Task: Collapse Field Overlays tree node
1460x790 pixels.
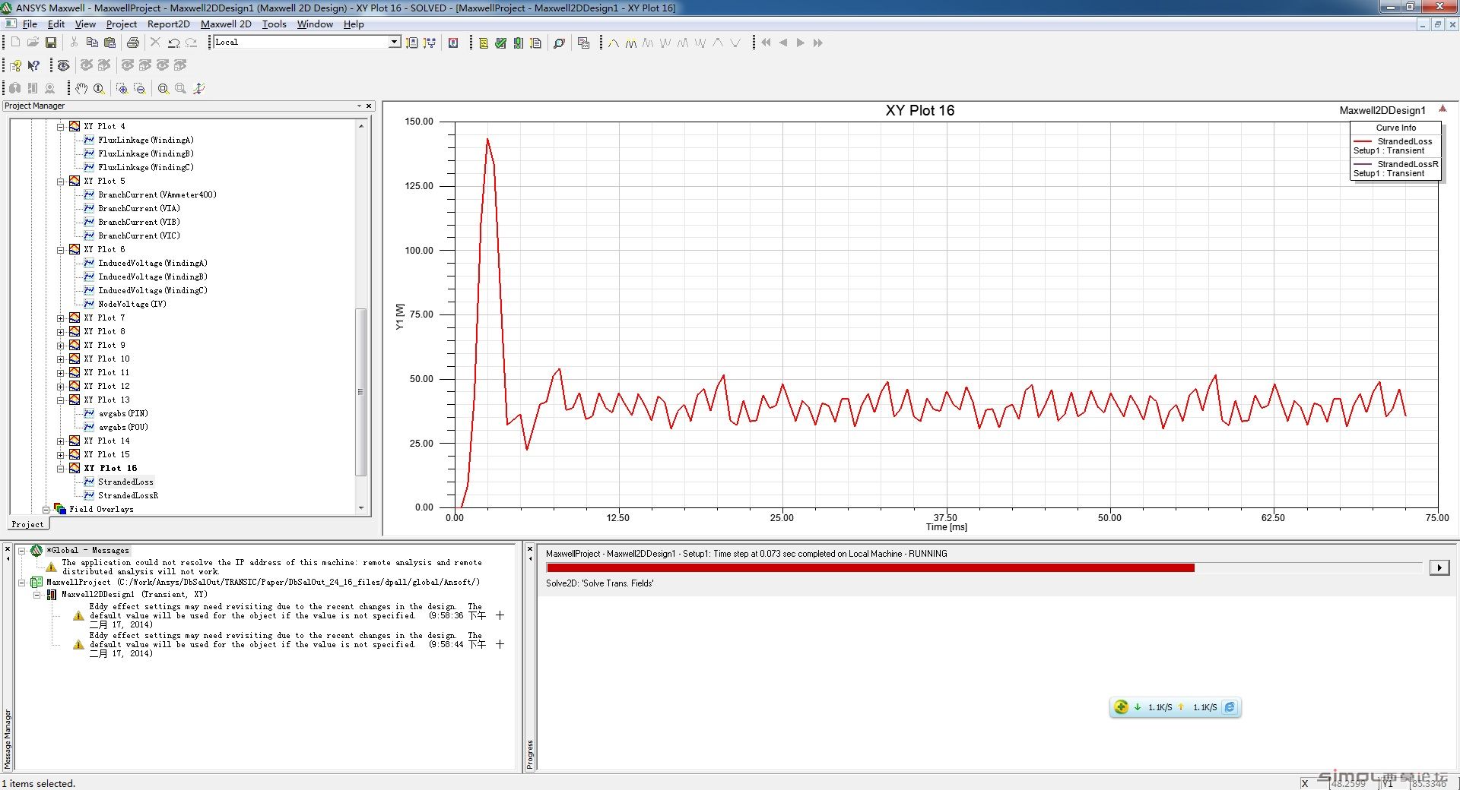Action: 46,510
